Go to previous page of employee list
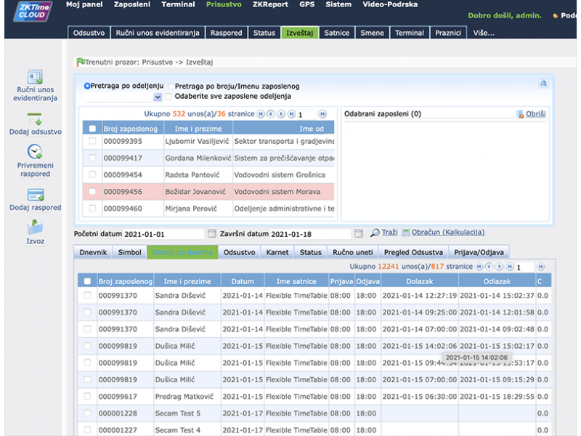This screenshot has width=581, height=436. 271,114
